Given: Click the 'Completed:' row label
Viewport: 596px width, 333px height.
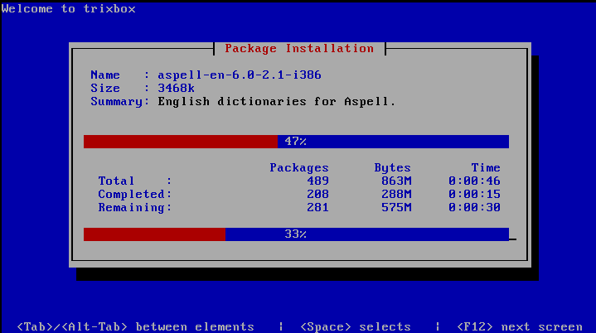Looking at the screenshot, I should coord(135,194).
